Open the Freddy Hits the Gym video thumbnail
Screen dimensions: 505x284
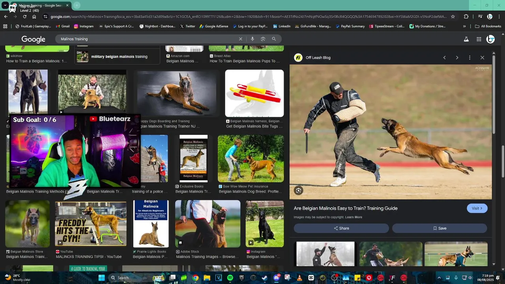(91, 224)
